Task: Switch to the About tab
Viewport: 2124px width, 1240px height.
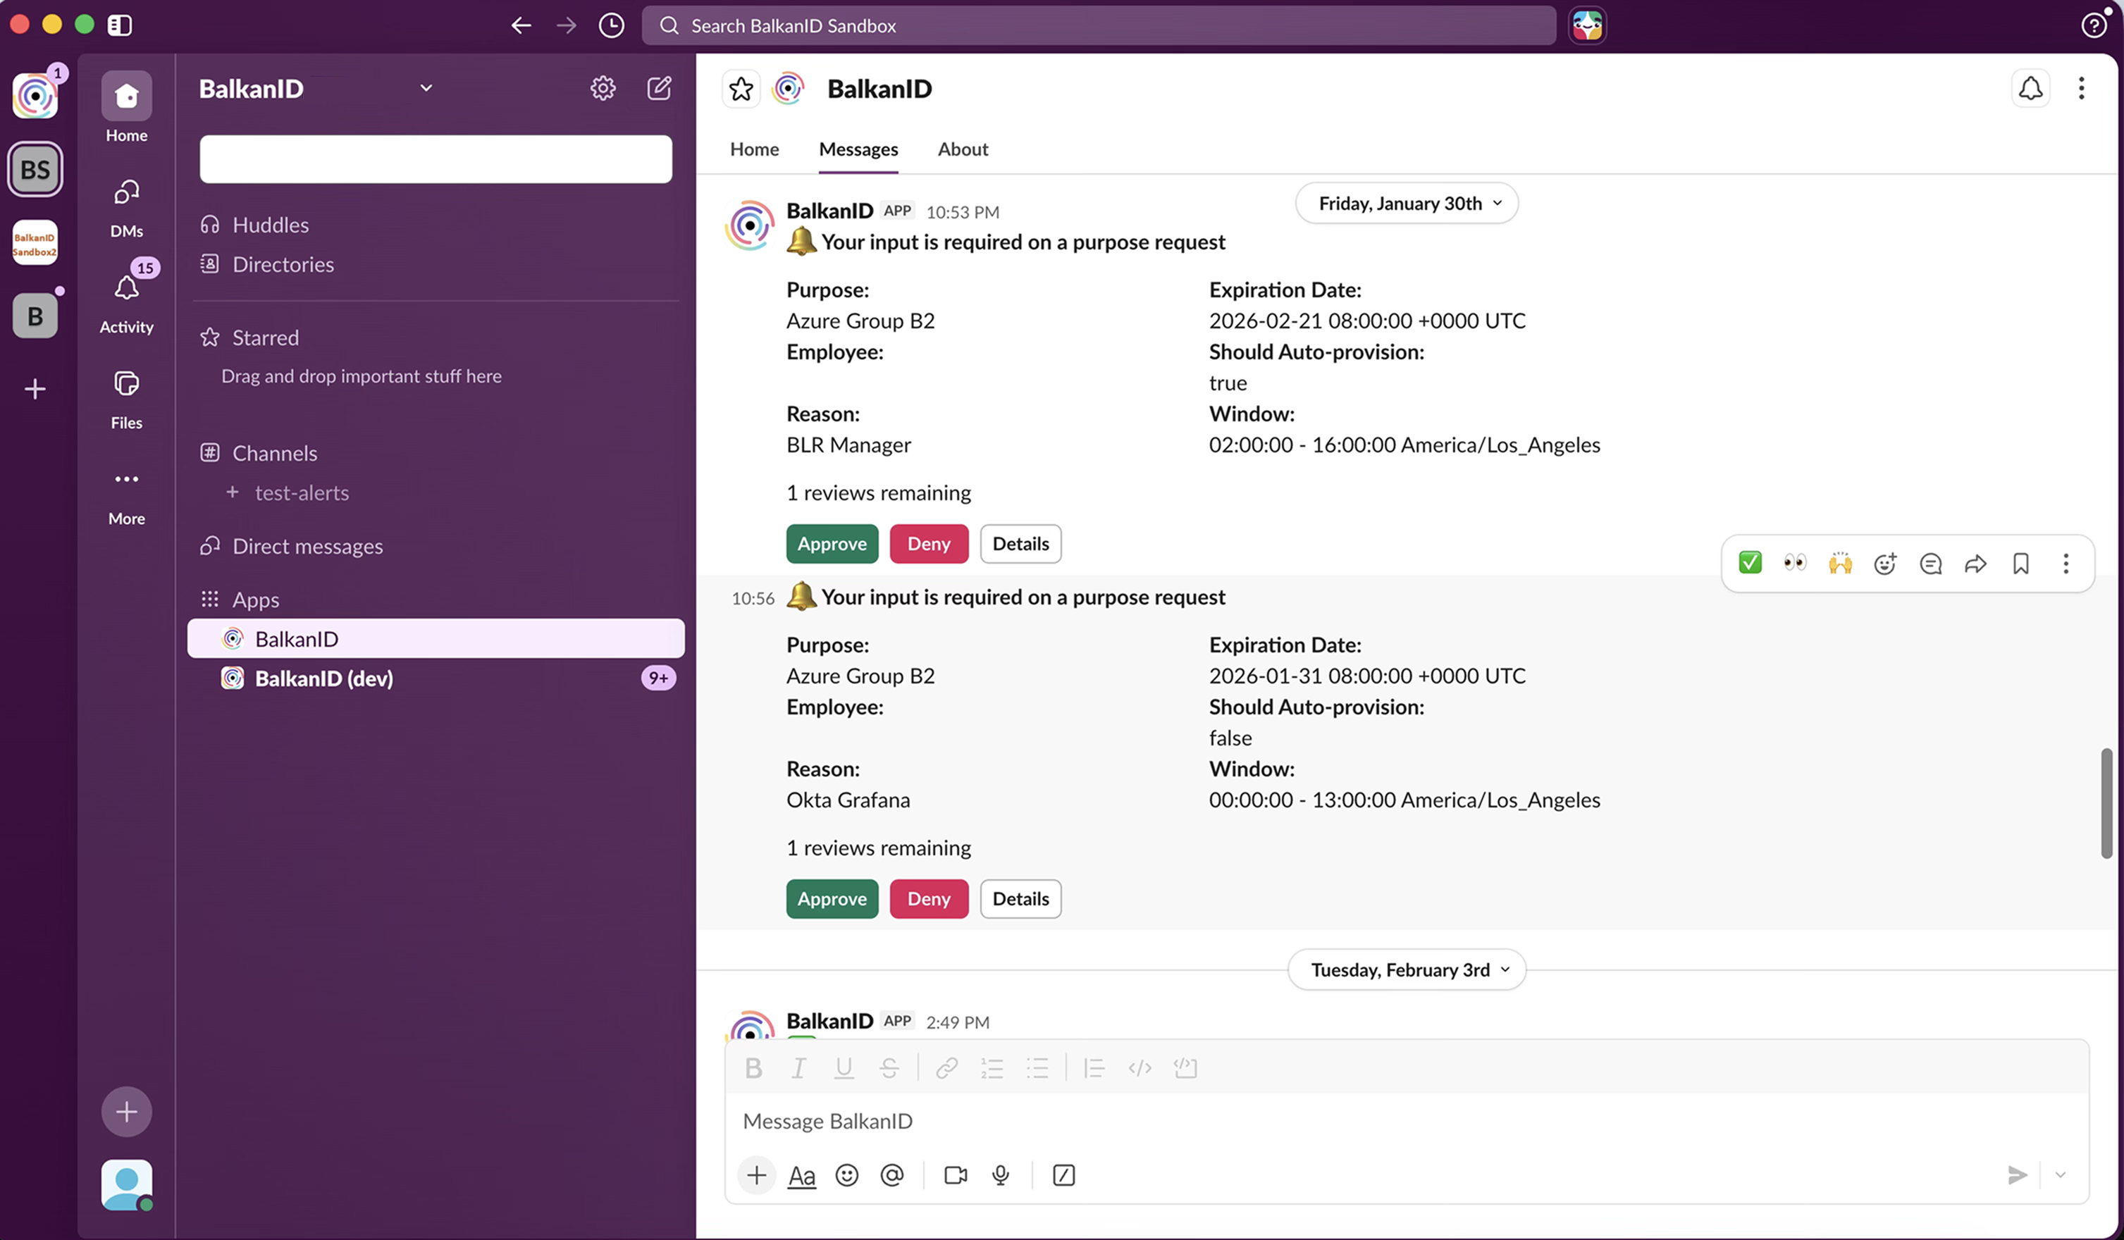Action: 963,149
